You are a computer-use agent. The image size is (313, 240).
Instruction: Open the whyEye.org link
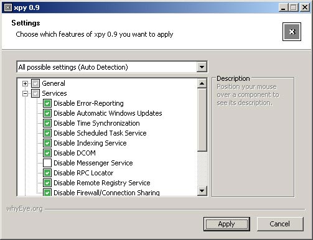click(24, 208)
